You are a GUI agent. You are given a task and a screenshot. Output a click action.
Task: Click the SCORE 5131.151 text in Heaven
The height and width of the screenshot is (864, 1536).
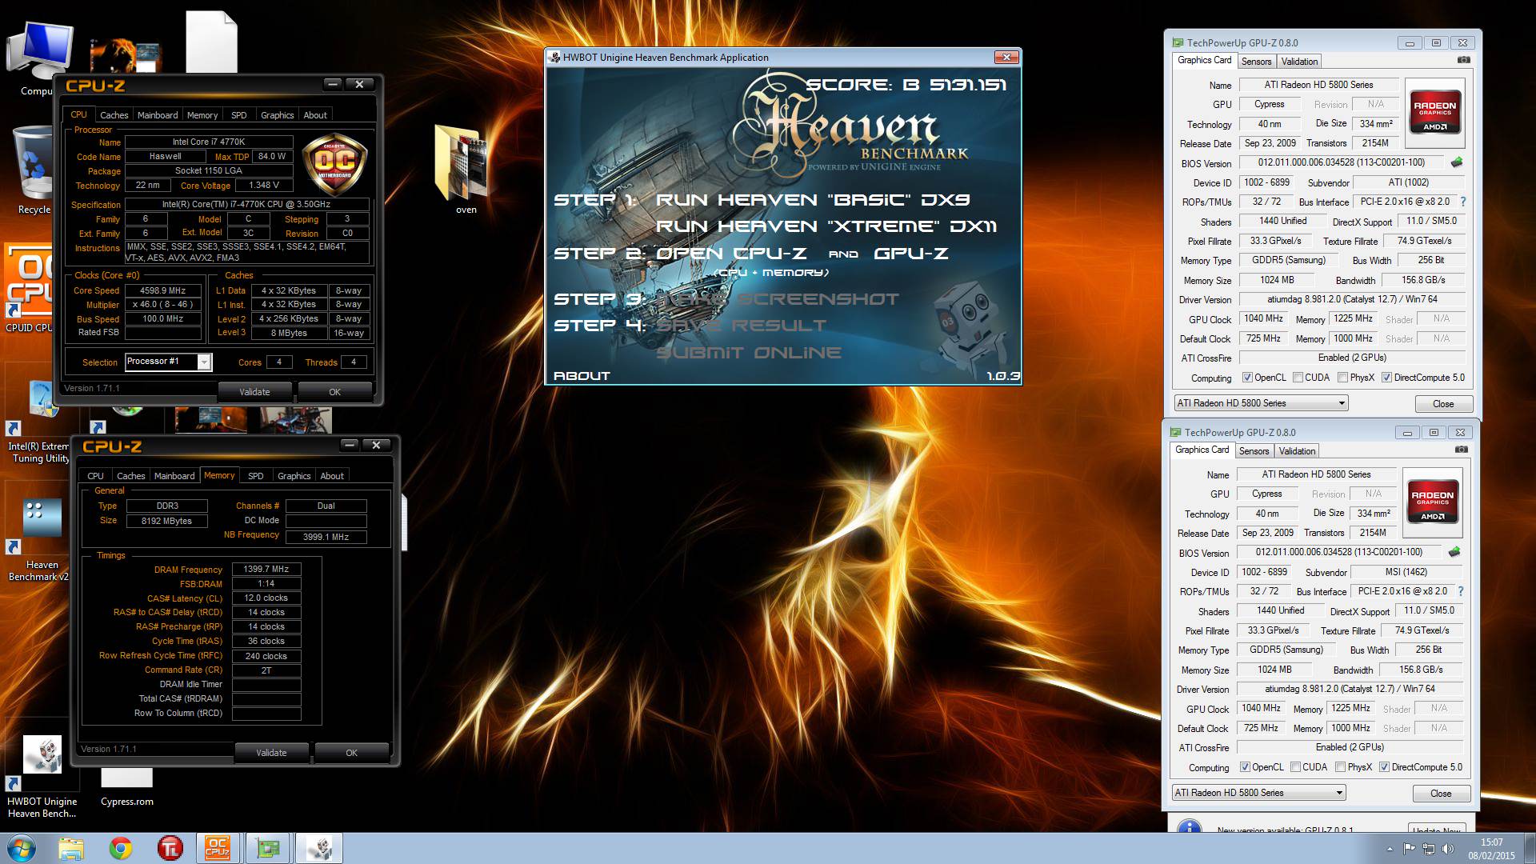point(906,85)
